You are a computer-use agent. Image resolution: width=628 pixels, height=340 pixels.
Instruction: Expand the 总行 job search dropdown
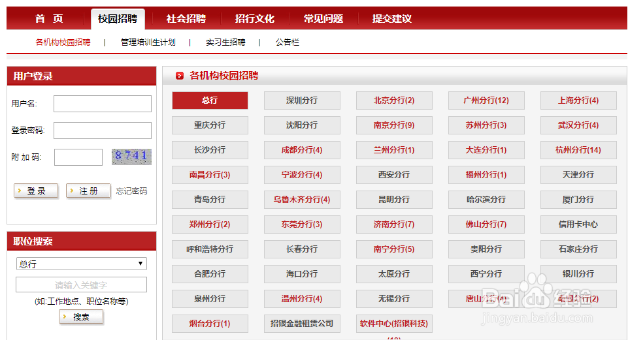coord(81,264)
